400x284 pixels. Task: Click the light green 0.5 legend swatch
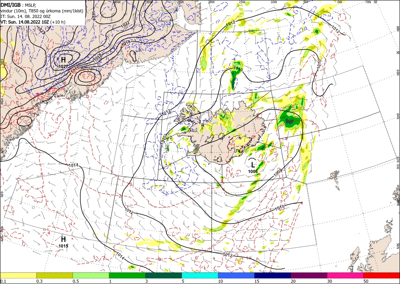(91, 275)
